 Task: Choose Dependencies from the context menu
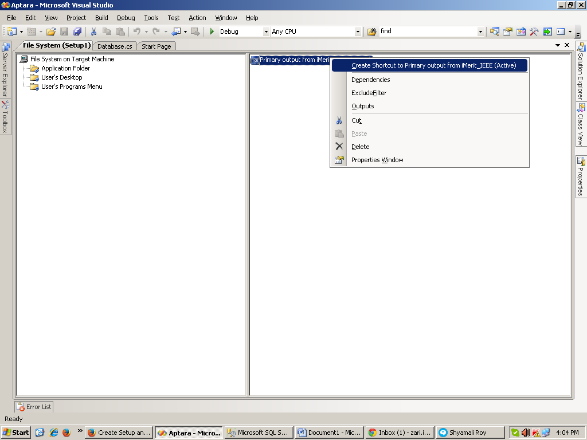point(430,80)
